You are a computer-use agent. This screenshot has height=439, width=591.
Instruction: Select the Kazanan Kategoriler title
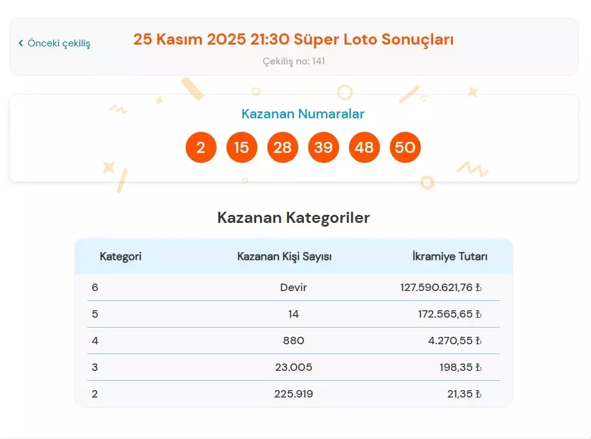[293, 217]
